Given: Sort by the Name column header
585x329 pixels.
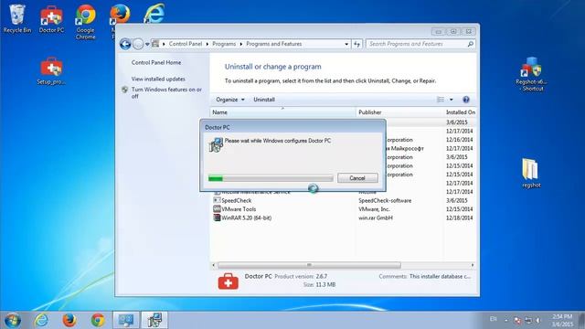Looking at the screenshot, I should tap(282, 112).
